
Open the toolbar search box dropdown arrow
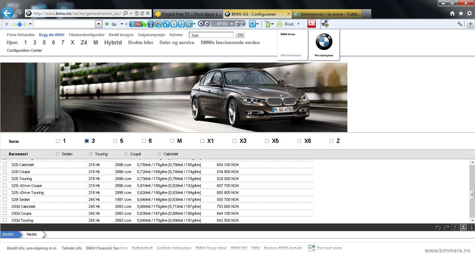click(x=98, y=24)
